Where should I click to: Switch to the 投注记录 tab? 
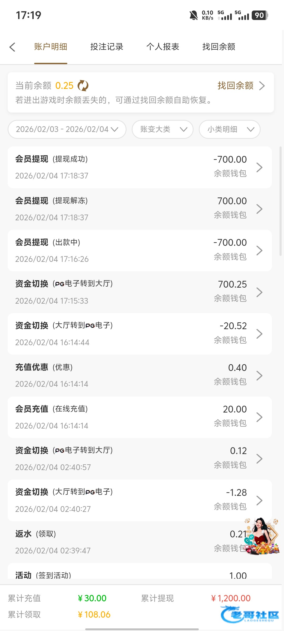(107, 47)
